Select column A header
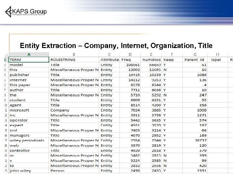This screenshot has height=174, width=233. coord(29,54)
